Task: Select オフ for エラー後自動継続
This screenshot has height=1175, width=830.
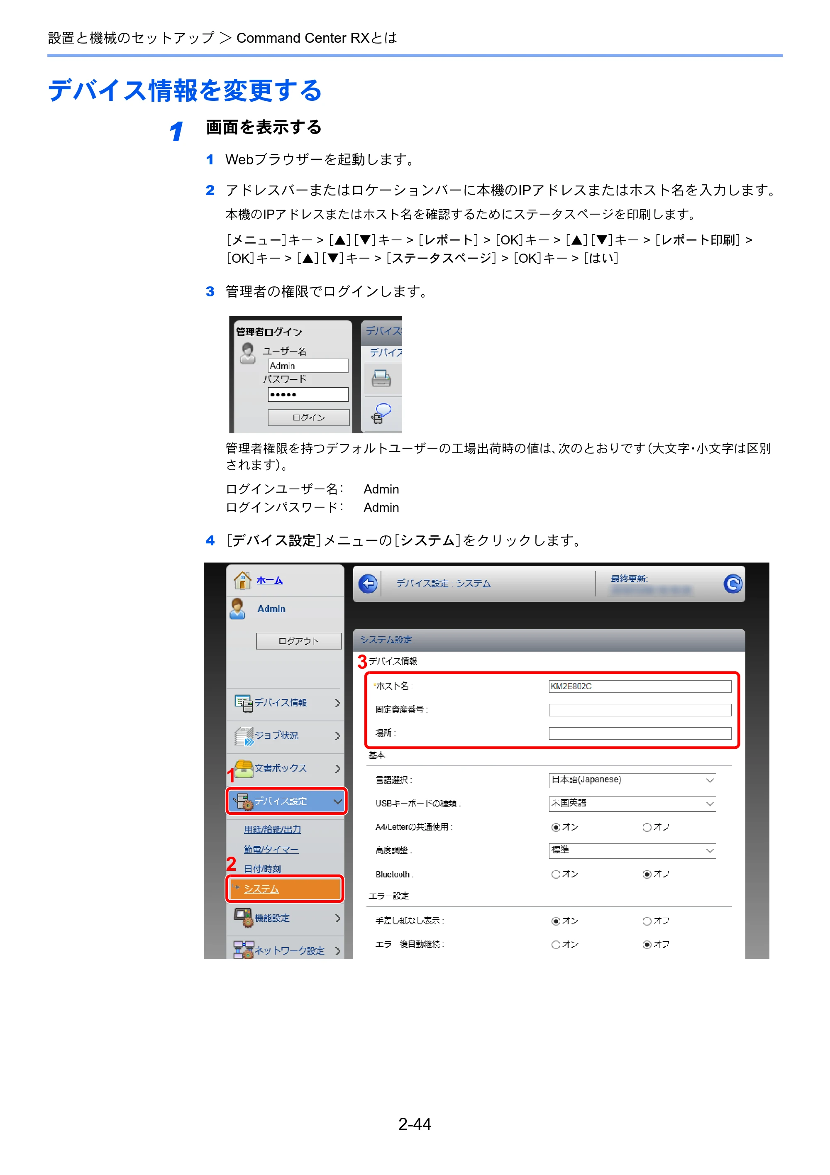Action: pyautogui.click(x=647, y=945)
